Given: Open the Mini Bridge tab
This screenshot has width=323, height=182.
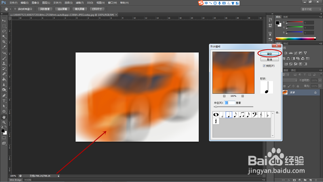Looking at the screenshot, I should (16, 180).
